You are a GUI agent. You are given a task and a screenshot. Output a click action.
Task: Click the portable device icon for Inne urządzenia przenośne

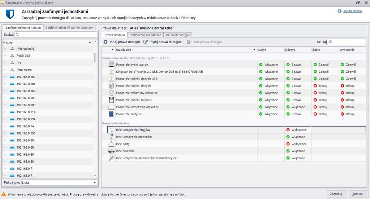111,137
